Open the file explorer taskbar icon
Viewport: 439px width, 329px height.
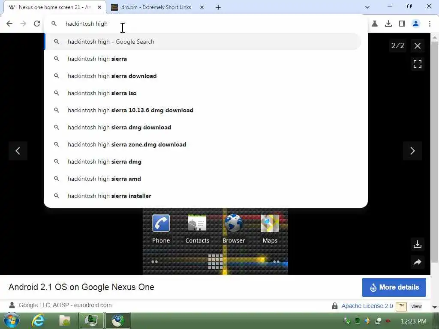[x=65, y=320]
